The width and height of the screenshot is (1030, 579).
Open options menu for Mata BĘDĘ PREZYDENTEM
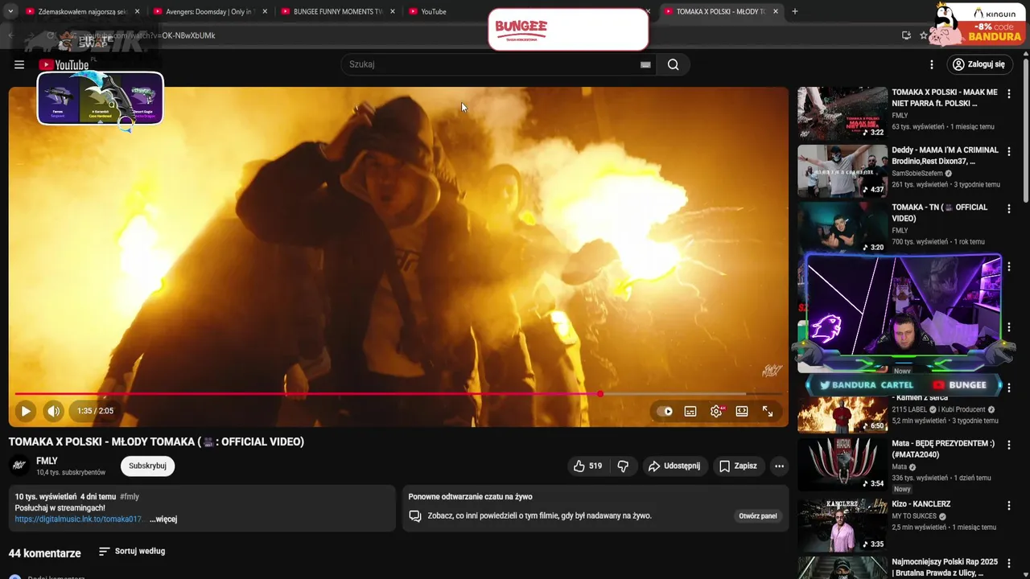[1008, 445]
